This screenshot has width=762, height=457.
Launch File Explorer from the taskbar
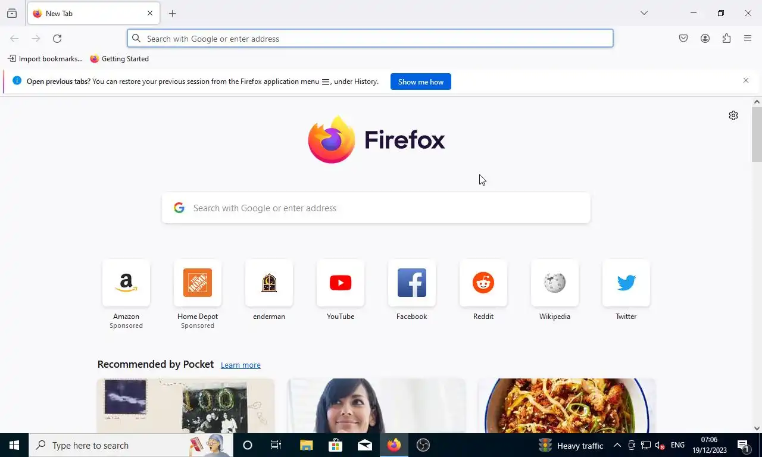pos(306,445)
